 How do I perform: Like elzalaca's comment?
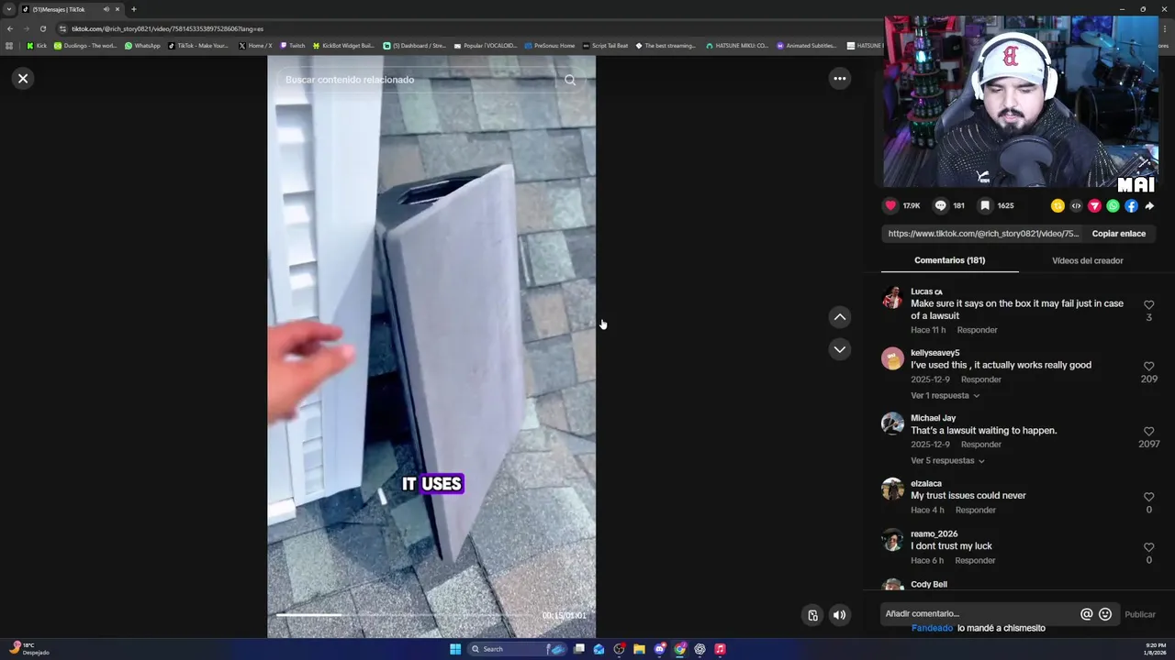(x=1148, y=497)
